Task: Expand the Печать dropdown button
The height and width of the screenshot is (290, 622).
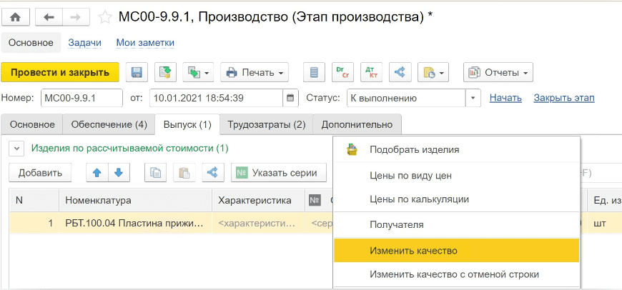Action: [254, 72]
